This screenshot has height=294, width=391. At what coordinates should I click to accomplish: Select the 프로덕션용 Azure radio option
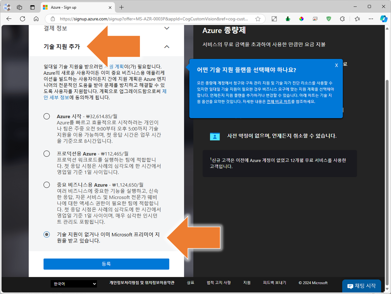point(47,154)
